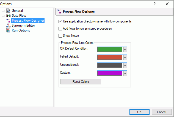174x117 pixels.
Task: Select Synonym Editor in options tree
Action: 23,25
